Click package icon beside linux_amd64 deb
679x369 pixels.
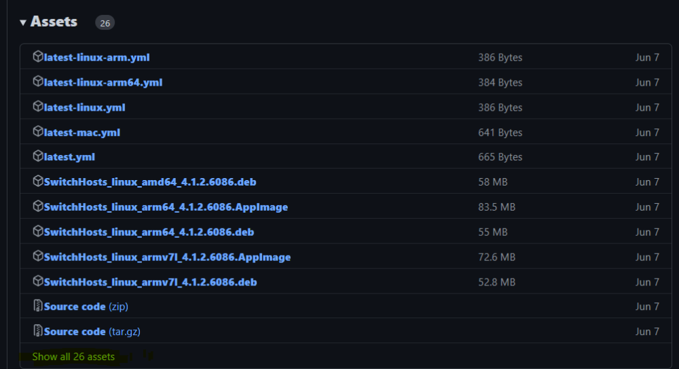(x=37, y=181)
